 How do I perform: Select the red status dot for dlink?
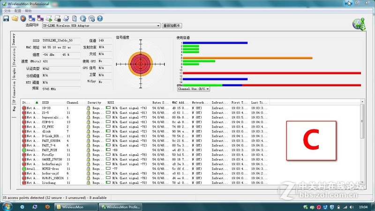(x=24, y=131)
